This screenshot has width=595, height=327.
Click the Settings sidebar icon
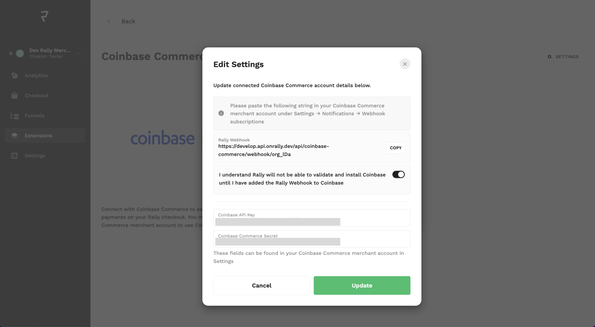click(x=14, y=155)
